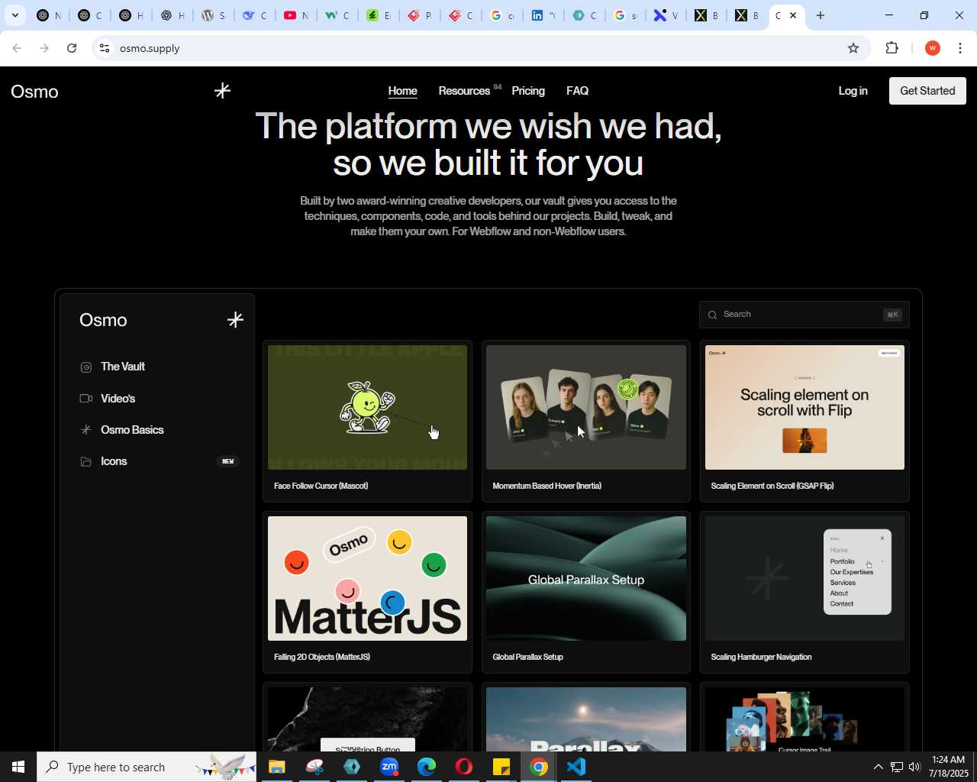Open Scaling Element on Scroll thumbnail

[x=804, y=407]
